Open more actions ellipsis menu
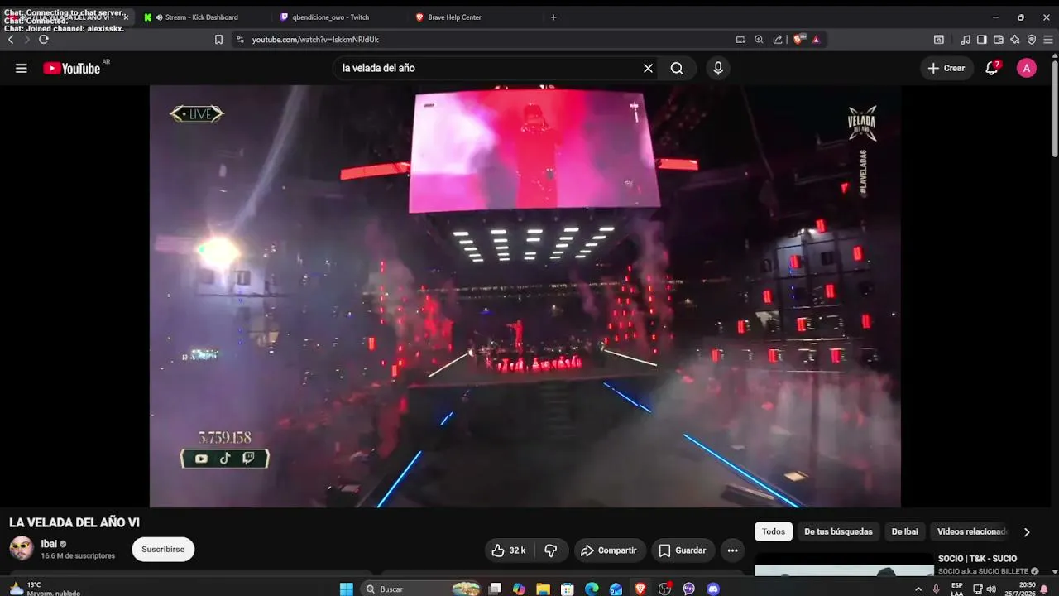The width and height of the screenshot is (1059, 596). tap(732, 550)
